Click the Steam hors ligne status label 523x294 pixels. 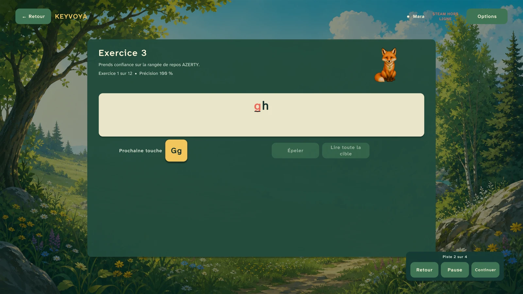(445, 16)
